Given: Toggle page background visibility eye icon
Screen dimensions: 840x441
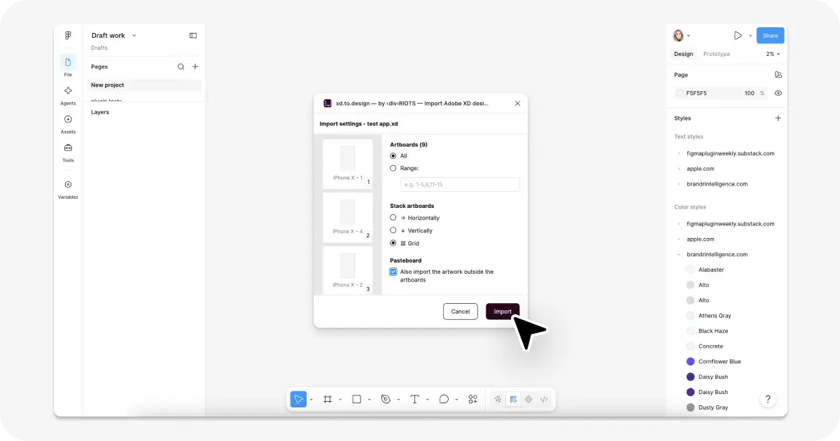Looking at the screenshot, I should coord(778,93).
